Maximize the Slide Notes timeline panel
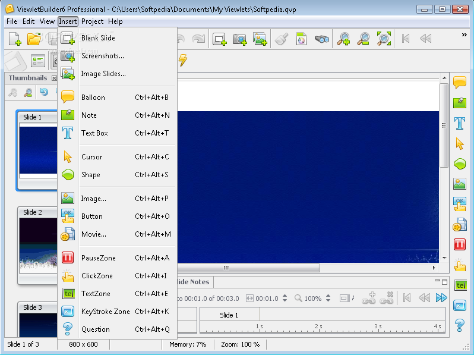The height and width of the screenshot is (355, 474). tap(444, 282)
